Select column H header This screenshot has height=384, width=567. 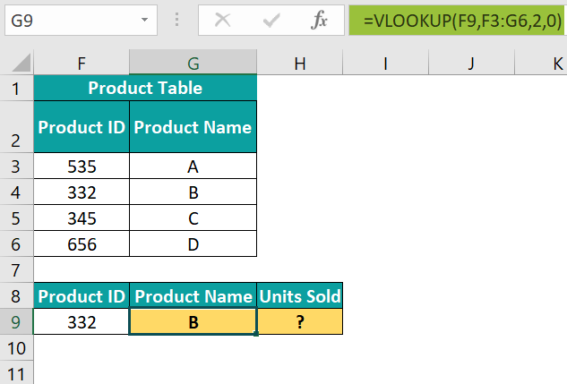(300, 63)
